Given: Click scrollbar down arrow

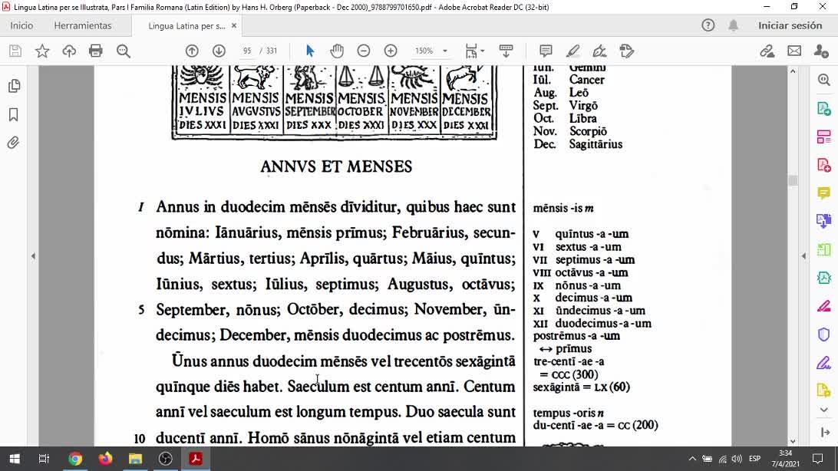Looking at the screenshot, I should pyautogui.click(x=793, y=441).
